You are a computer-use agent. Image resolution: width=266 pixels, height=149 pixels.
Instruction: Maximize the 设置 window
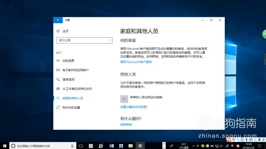click(x=211, y=20)
